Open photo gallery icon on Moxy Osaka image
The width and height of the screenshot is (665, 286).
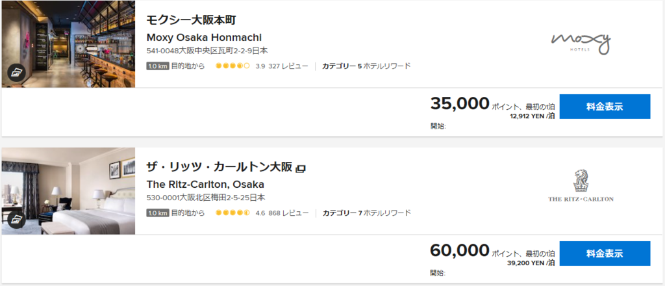(16, 73)
